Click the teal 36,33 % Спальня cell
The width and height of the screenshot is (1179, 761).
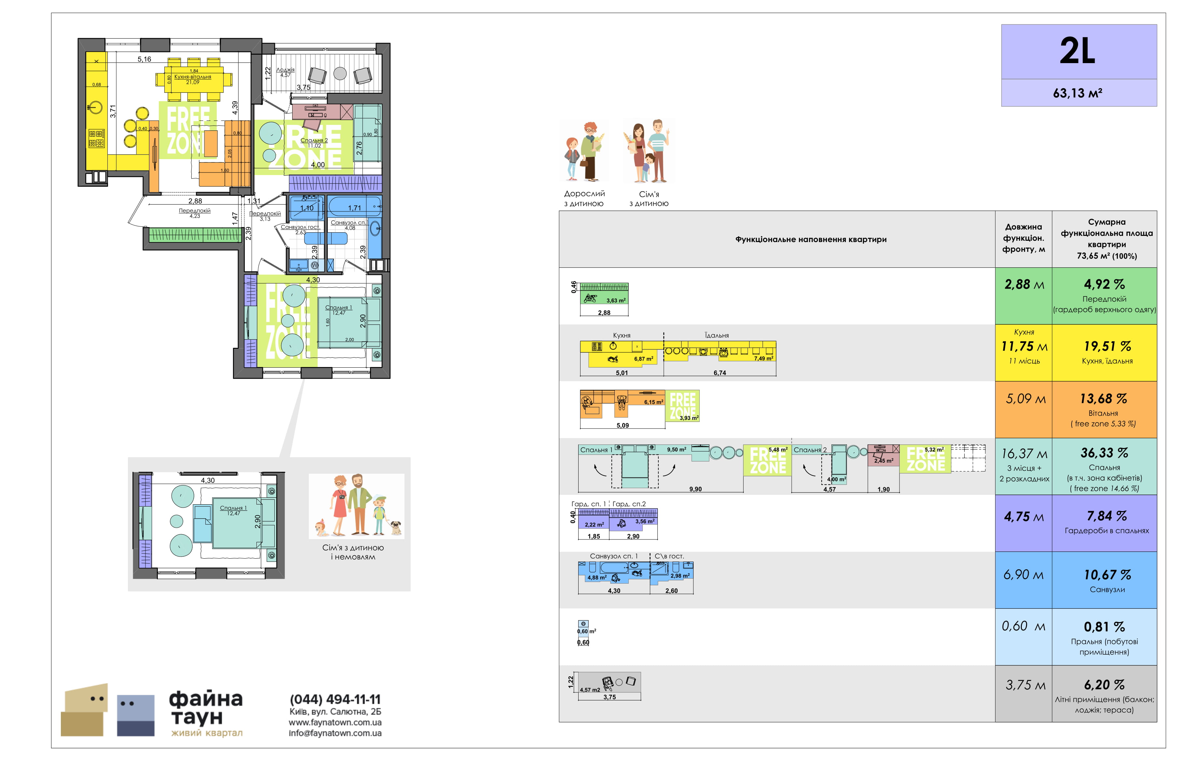1104,467
